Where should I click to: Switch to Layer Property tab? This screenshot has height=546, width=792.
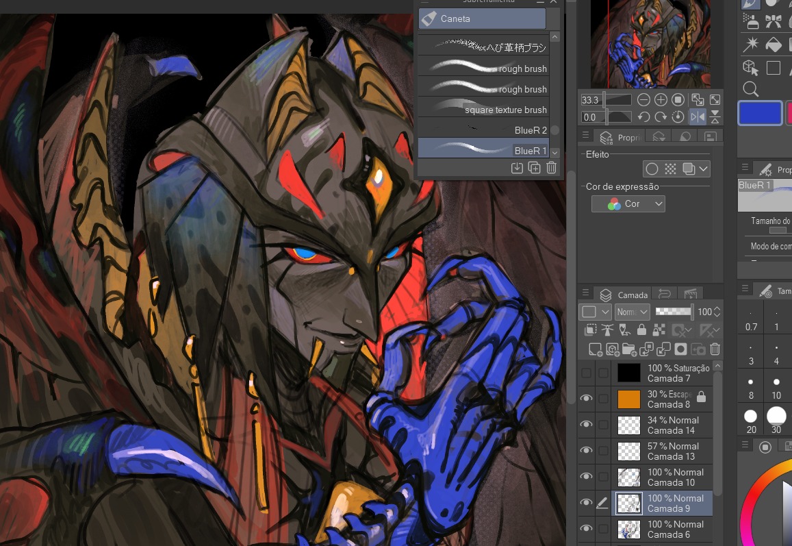619,138
